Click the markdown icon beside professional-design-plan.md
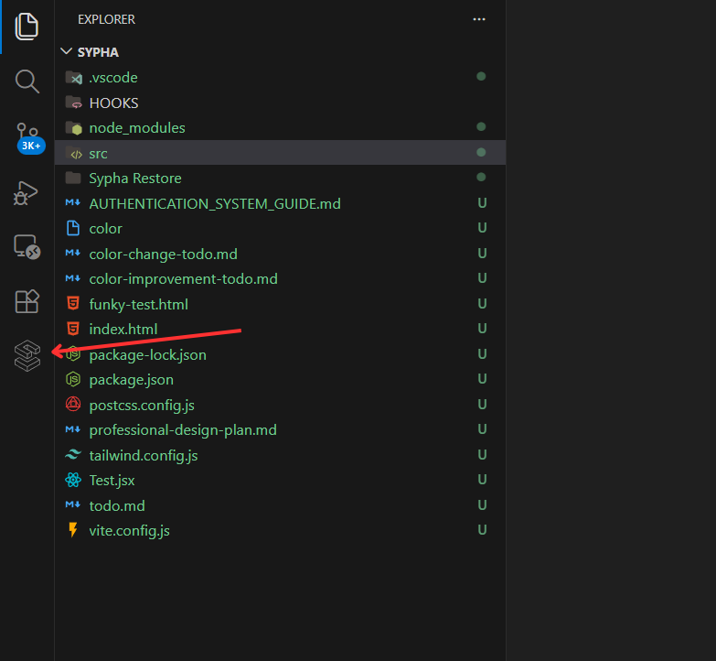The width and height of the screenshot is (716, 661). pos(72,428)
